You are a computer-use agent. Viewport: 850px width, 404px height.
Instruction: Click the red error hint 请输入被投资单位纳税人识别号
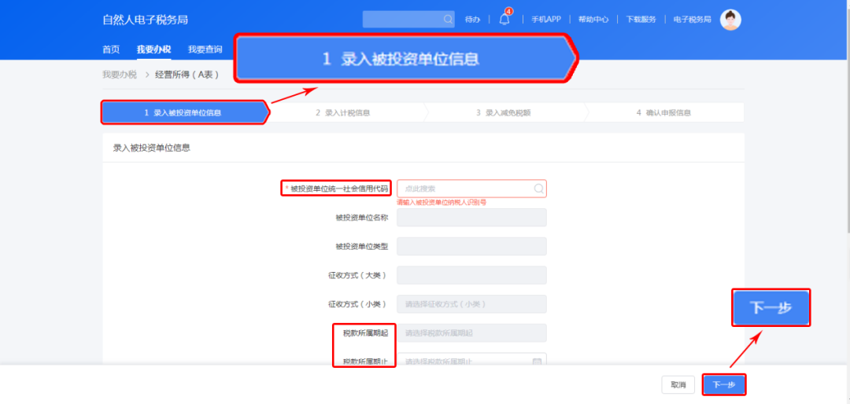[442, 202]
